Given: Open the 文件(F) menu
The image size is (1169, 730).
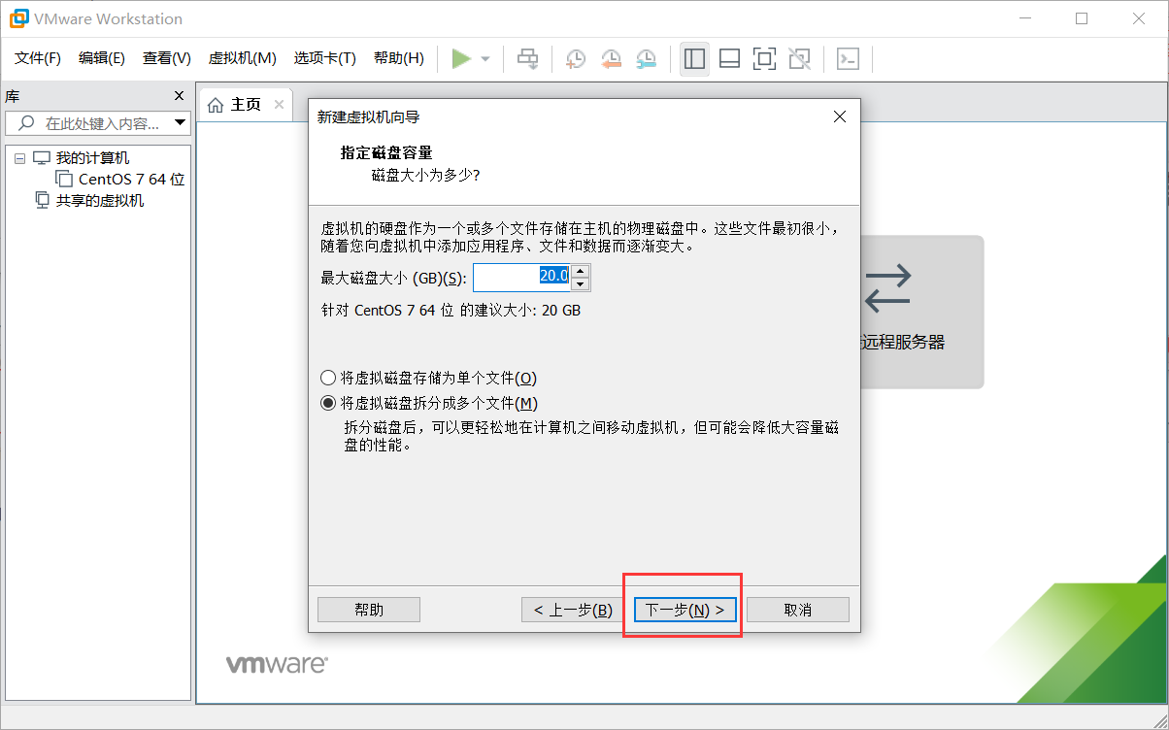Looking at the screenshot, I should point(38,58).
